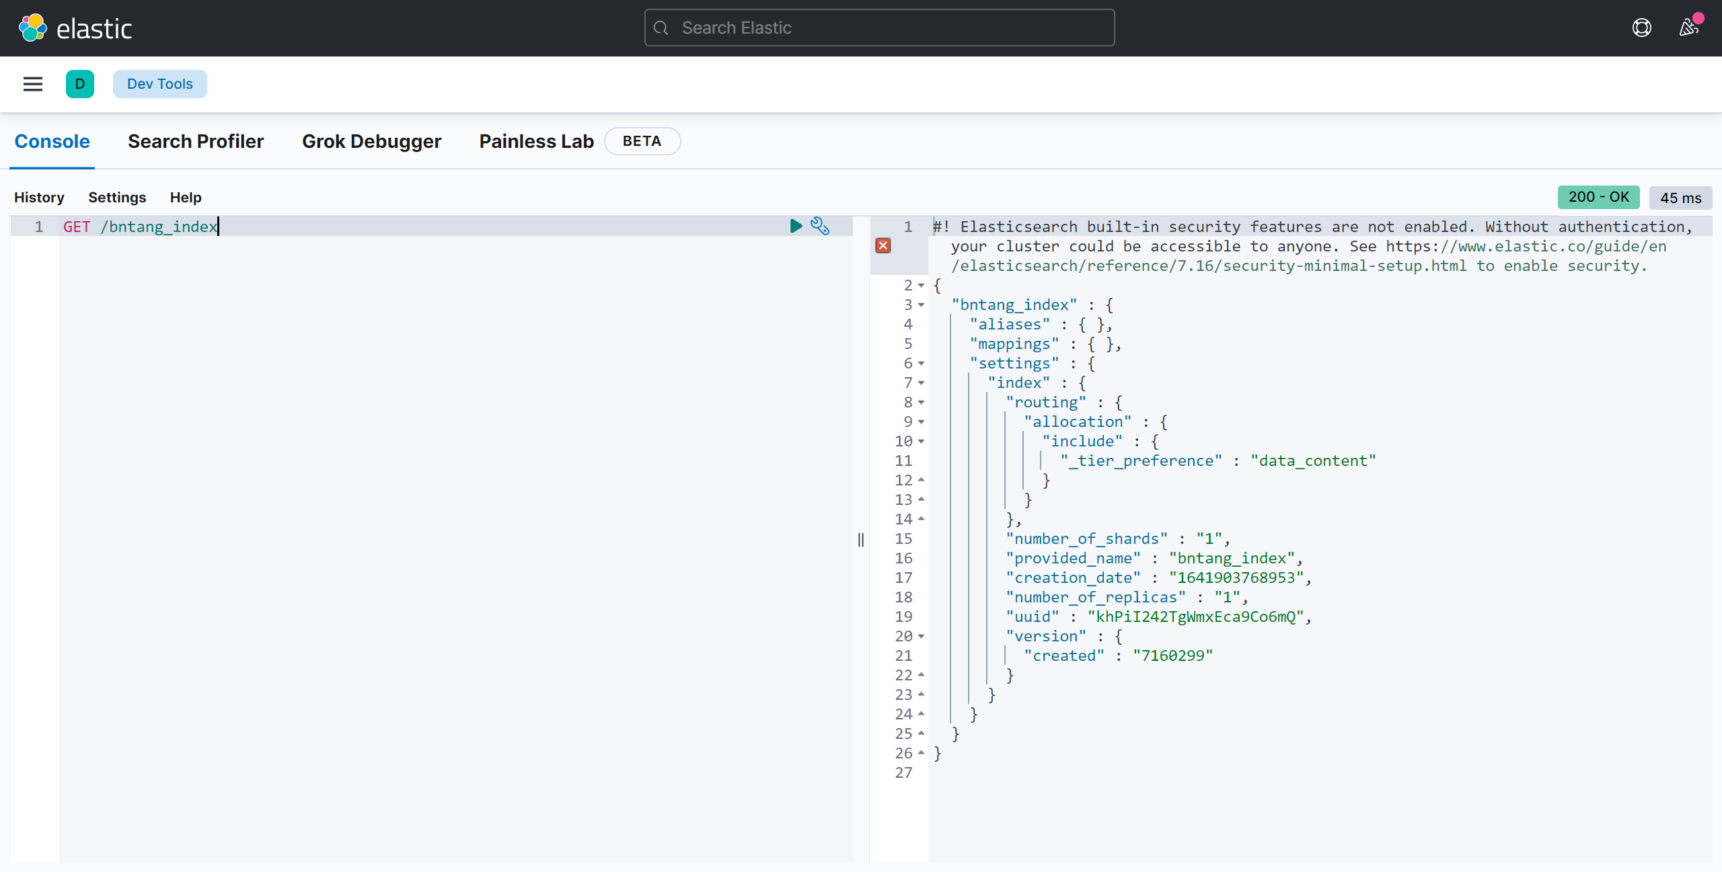This screenshot has height=872, width=1722.
Task: Click the red warning marker icon
Action: 883,246
